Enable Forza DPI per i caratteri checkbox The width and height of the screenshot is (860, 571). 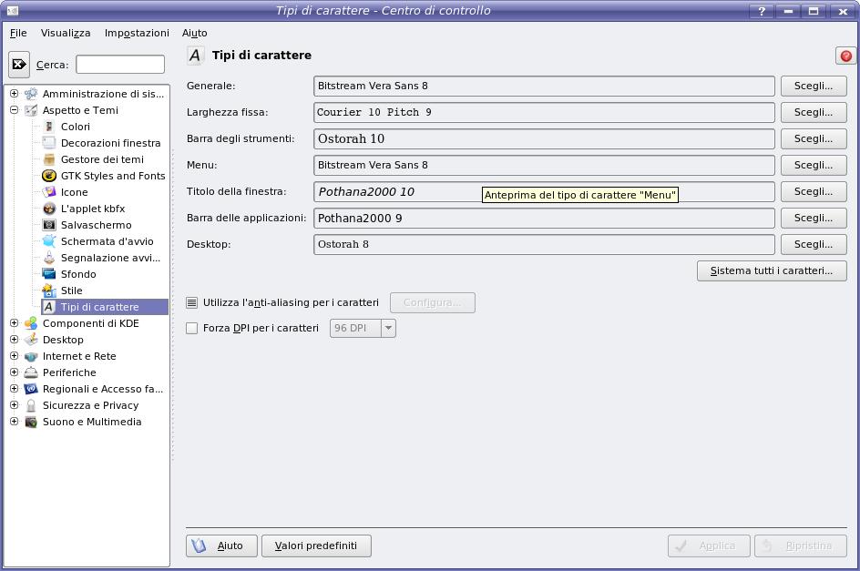click(192, 328)
